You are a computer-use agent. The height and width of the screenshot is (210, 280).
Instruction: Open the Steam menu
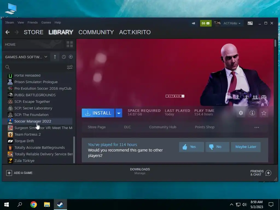coord(10,22)
